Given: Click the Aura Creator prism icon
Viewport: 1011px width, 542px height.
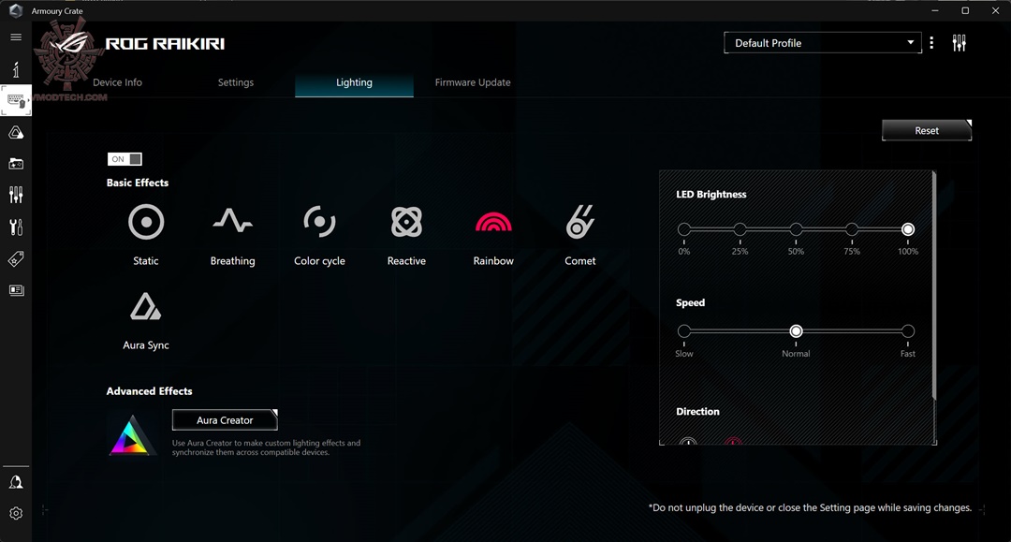Looking at the screenshot, I should coord(132,435).
